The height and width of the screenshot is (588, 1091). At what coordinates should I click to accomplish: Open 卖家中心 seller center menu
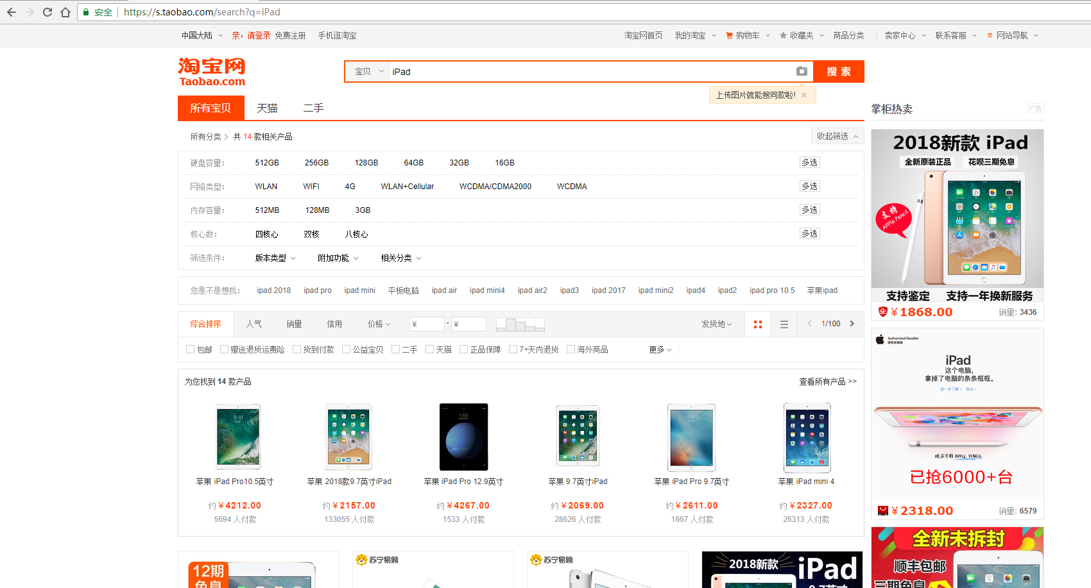click(905, 36)
